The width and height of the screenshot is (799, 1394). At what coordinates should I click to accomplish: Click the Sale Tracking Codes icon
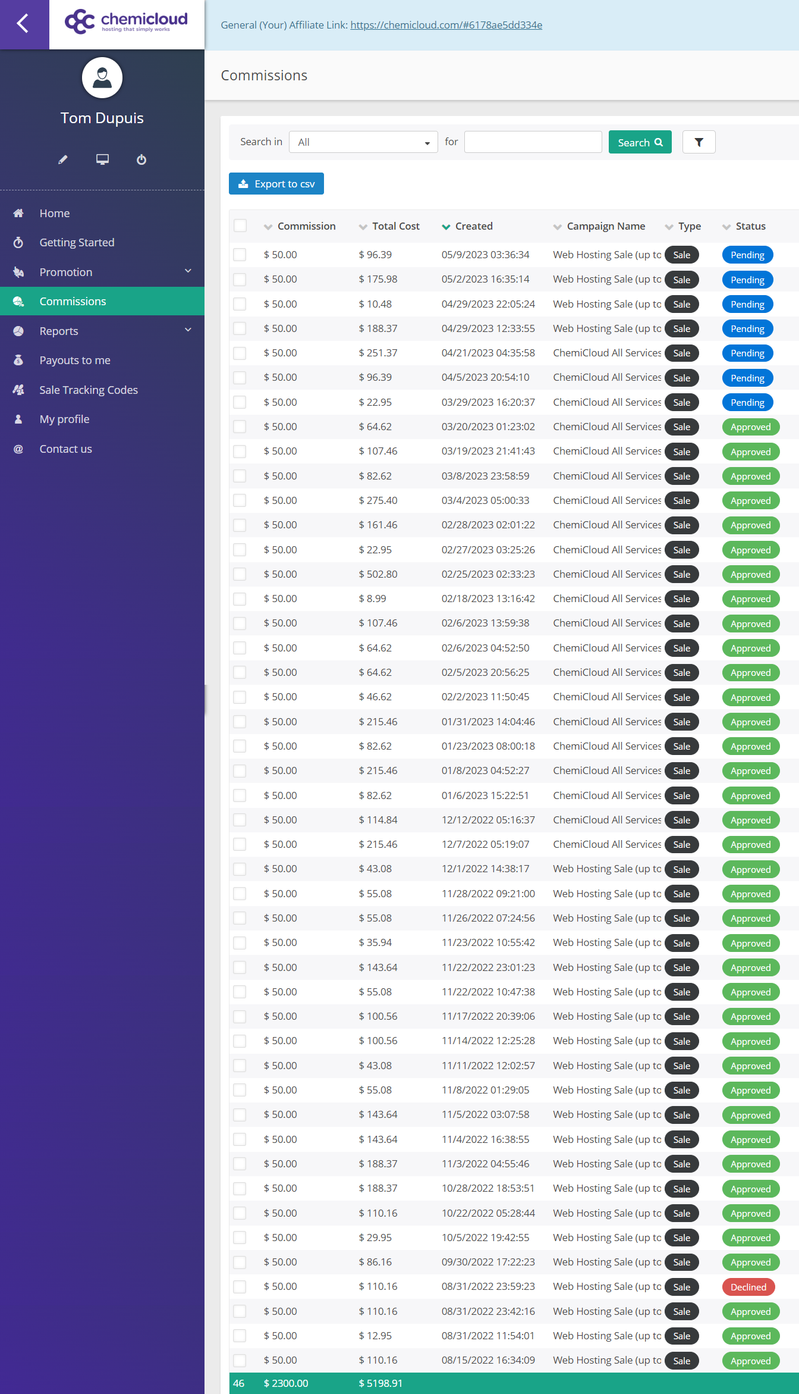click(x=18, y=390)
